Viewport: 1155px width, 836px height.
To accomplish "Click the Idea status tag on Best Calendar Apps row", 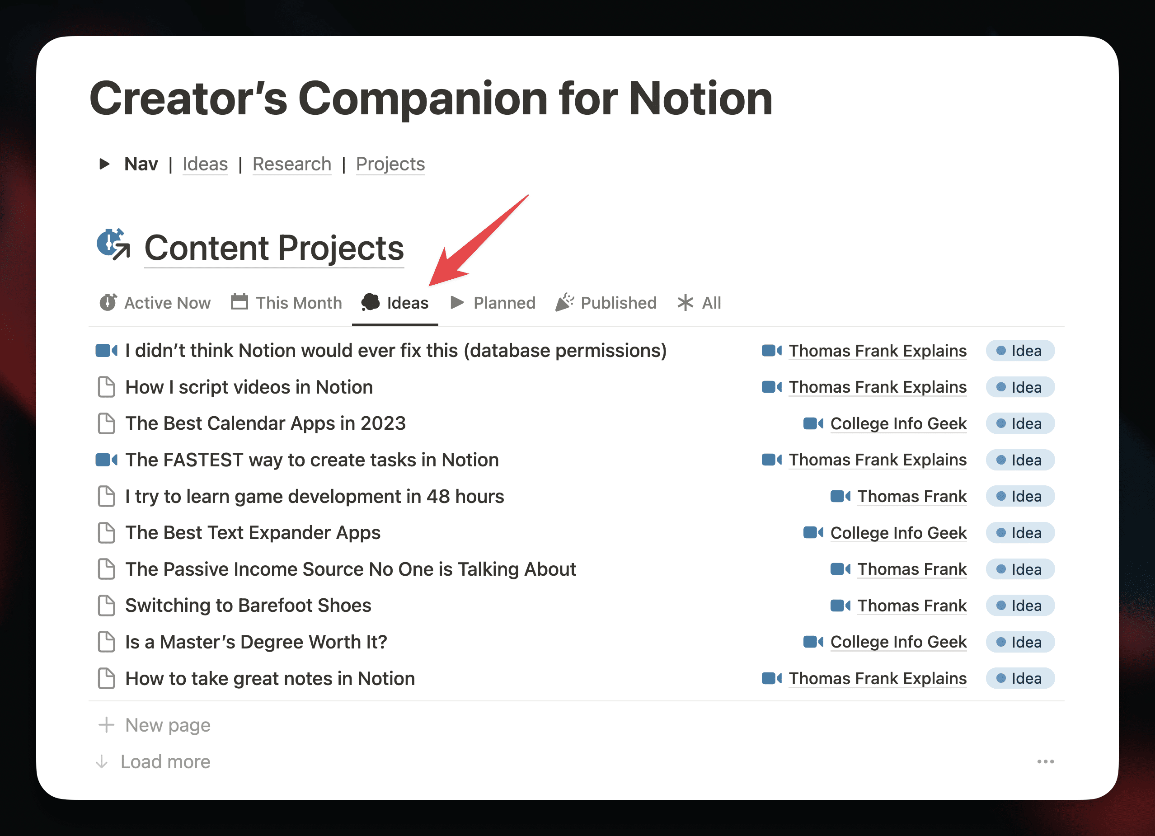I will 1020,423.
